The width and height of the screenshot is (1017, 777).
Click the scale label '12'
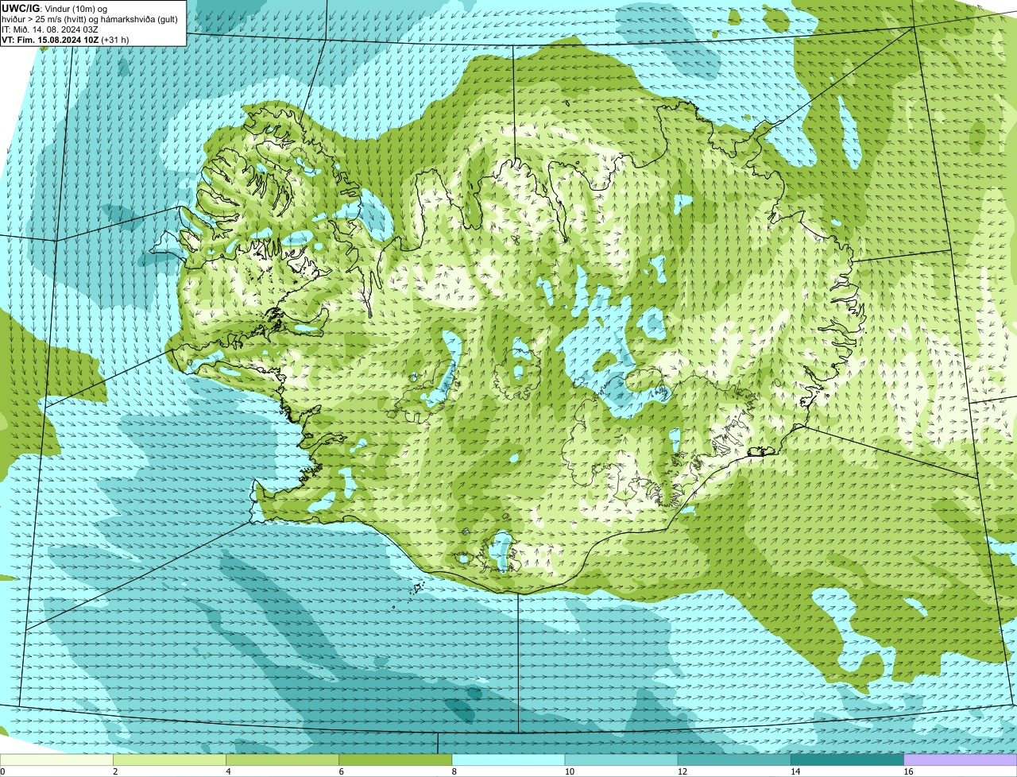[x=683, y=771]
